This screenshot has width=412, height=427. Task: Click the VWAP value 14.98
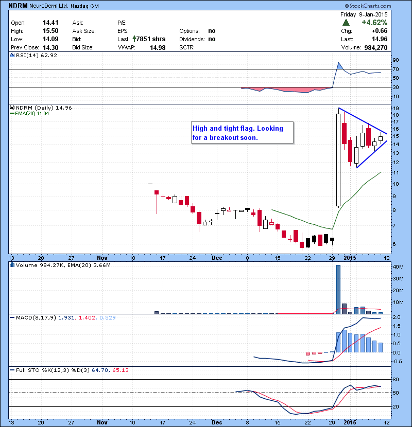(x=158, y=47)
